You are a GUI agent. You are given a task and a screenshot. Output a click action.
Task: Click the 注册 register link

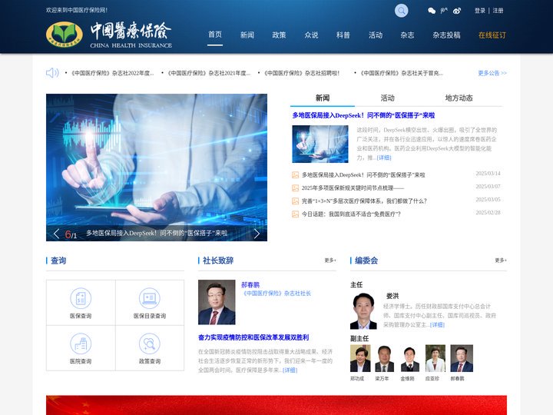click(x=498, y=11)
